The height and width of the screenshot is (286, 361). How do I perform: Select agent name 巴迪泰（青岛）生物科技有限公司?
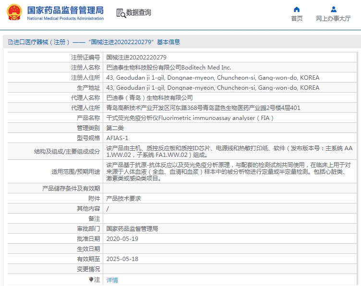149,98
